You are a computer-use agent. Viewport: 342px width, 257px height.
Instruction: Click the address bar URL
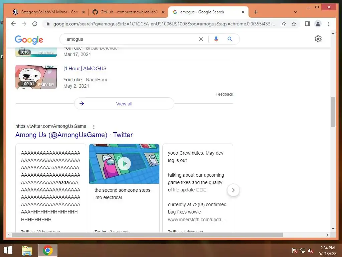point(164,24)
